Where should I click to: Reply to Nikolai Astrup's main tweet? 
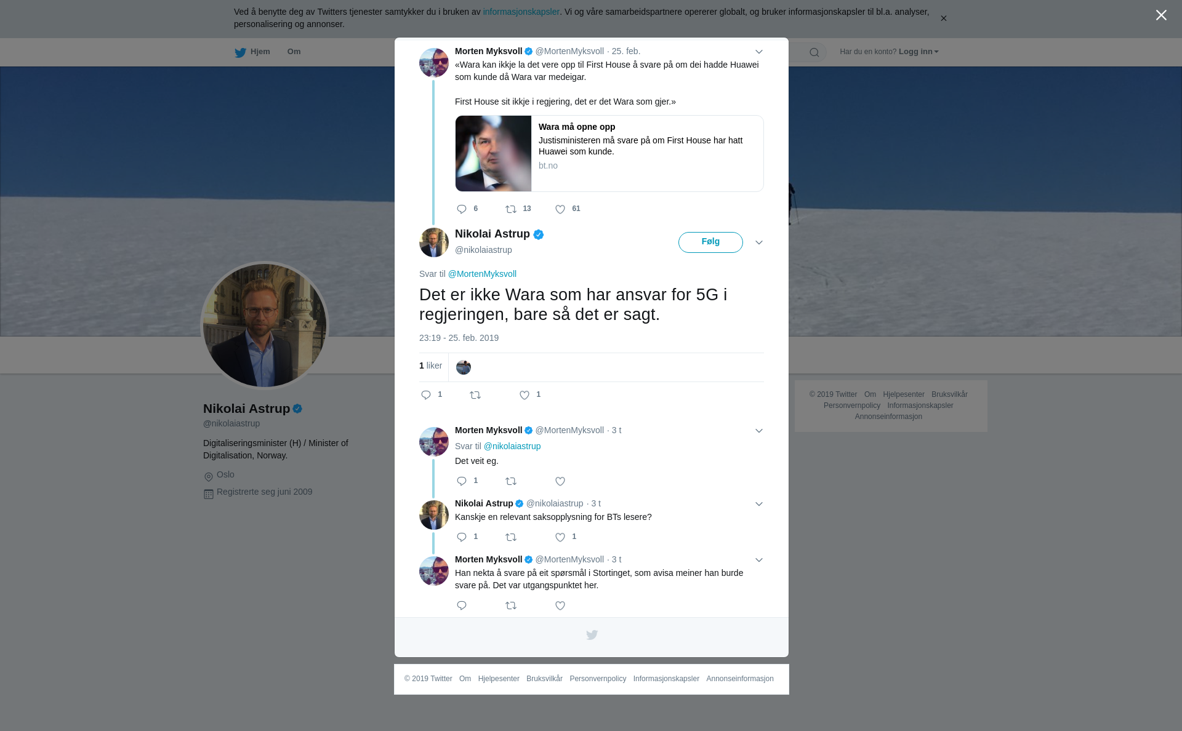(426, 395)
